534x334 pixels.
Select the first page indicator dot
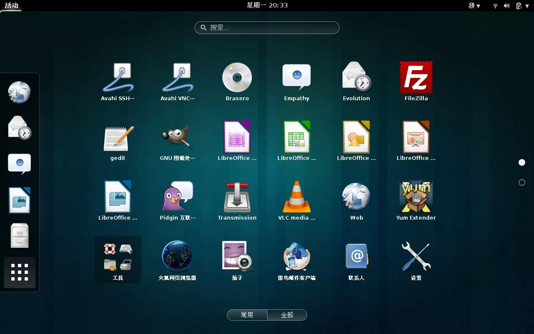522,162
